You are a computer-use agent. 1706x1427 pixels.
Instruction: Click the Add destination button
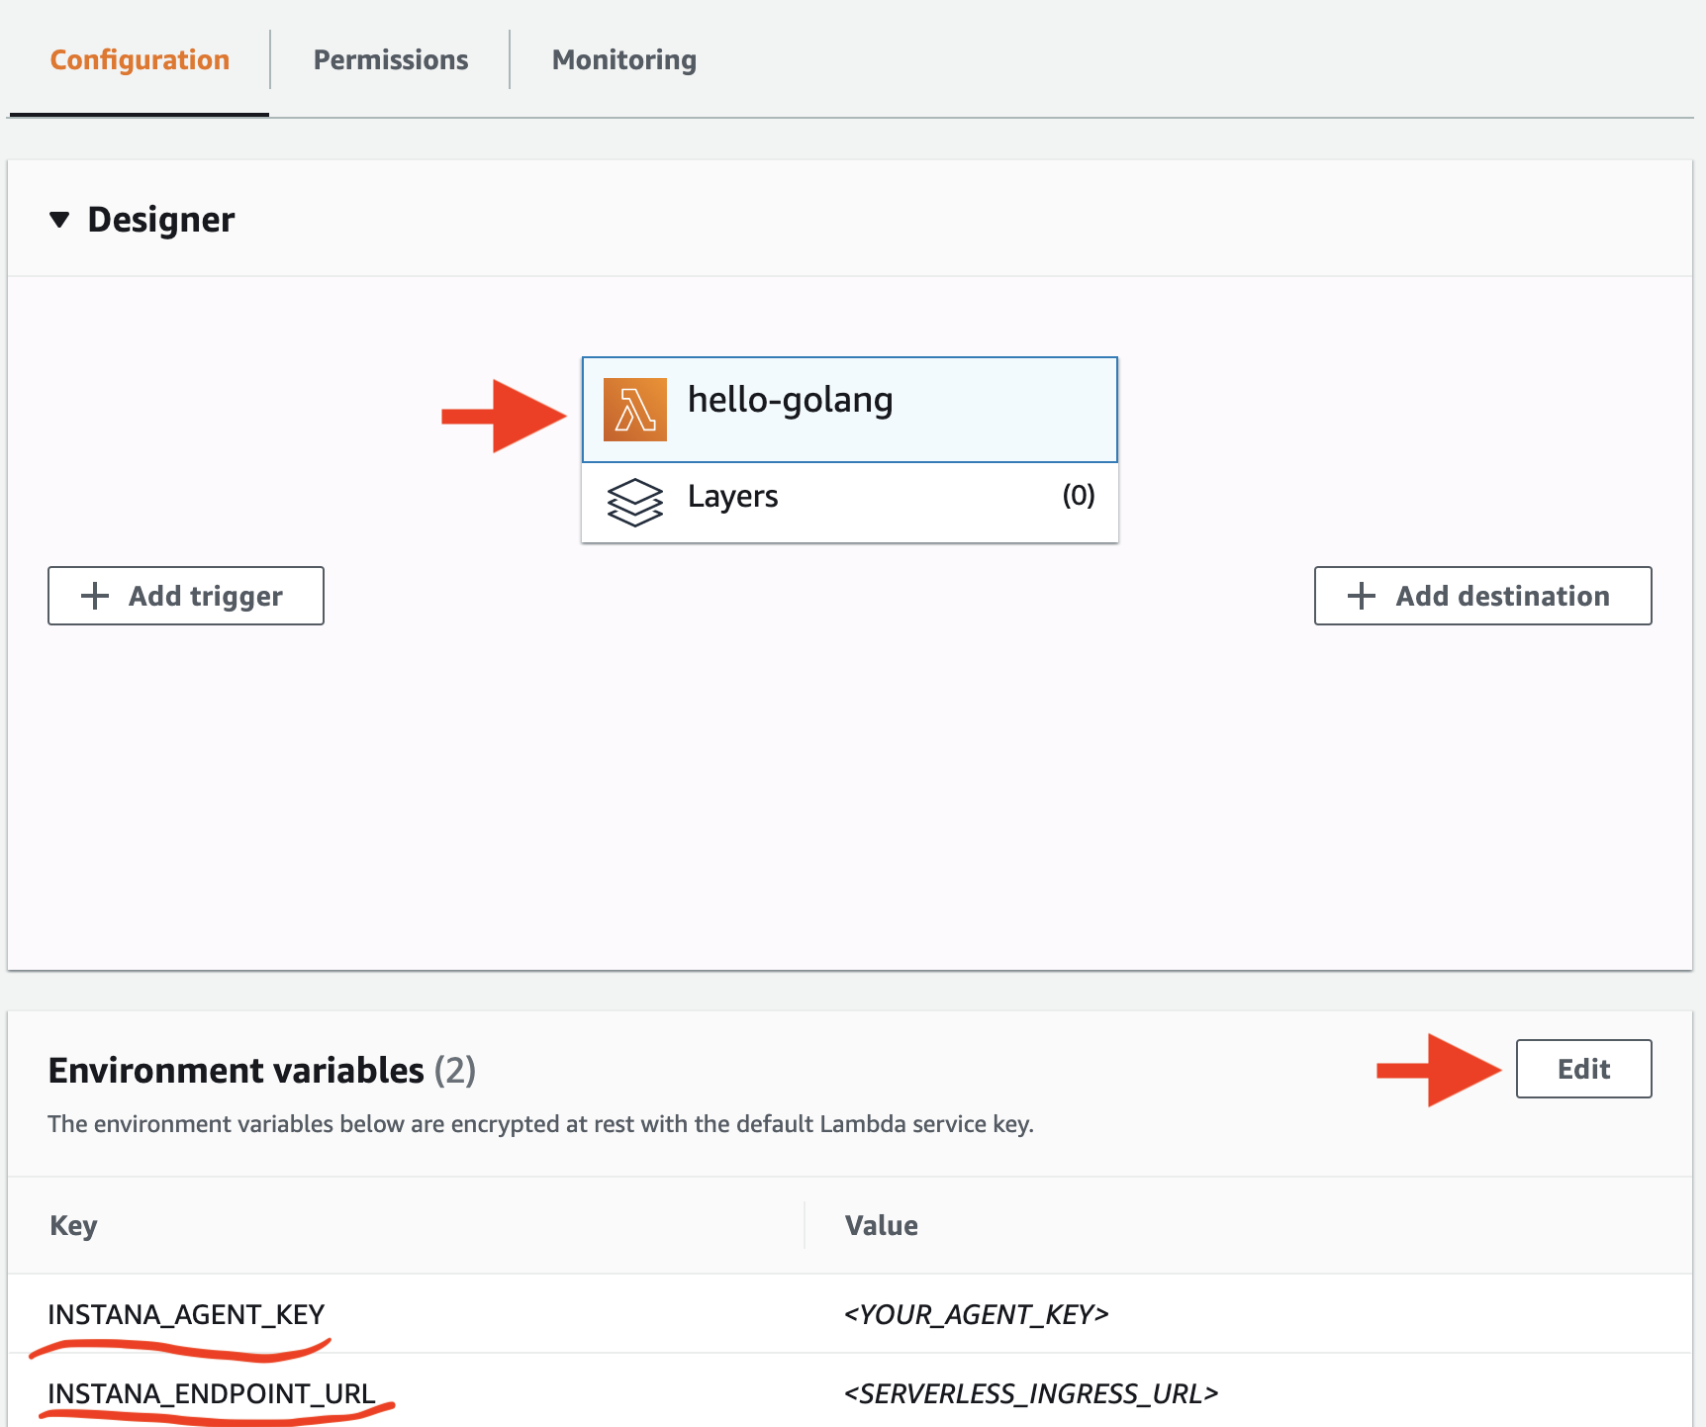(x=1482, y=595)
